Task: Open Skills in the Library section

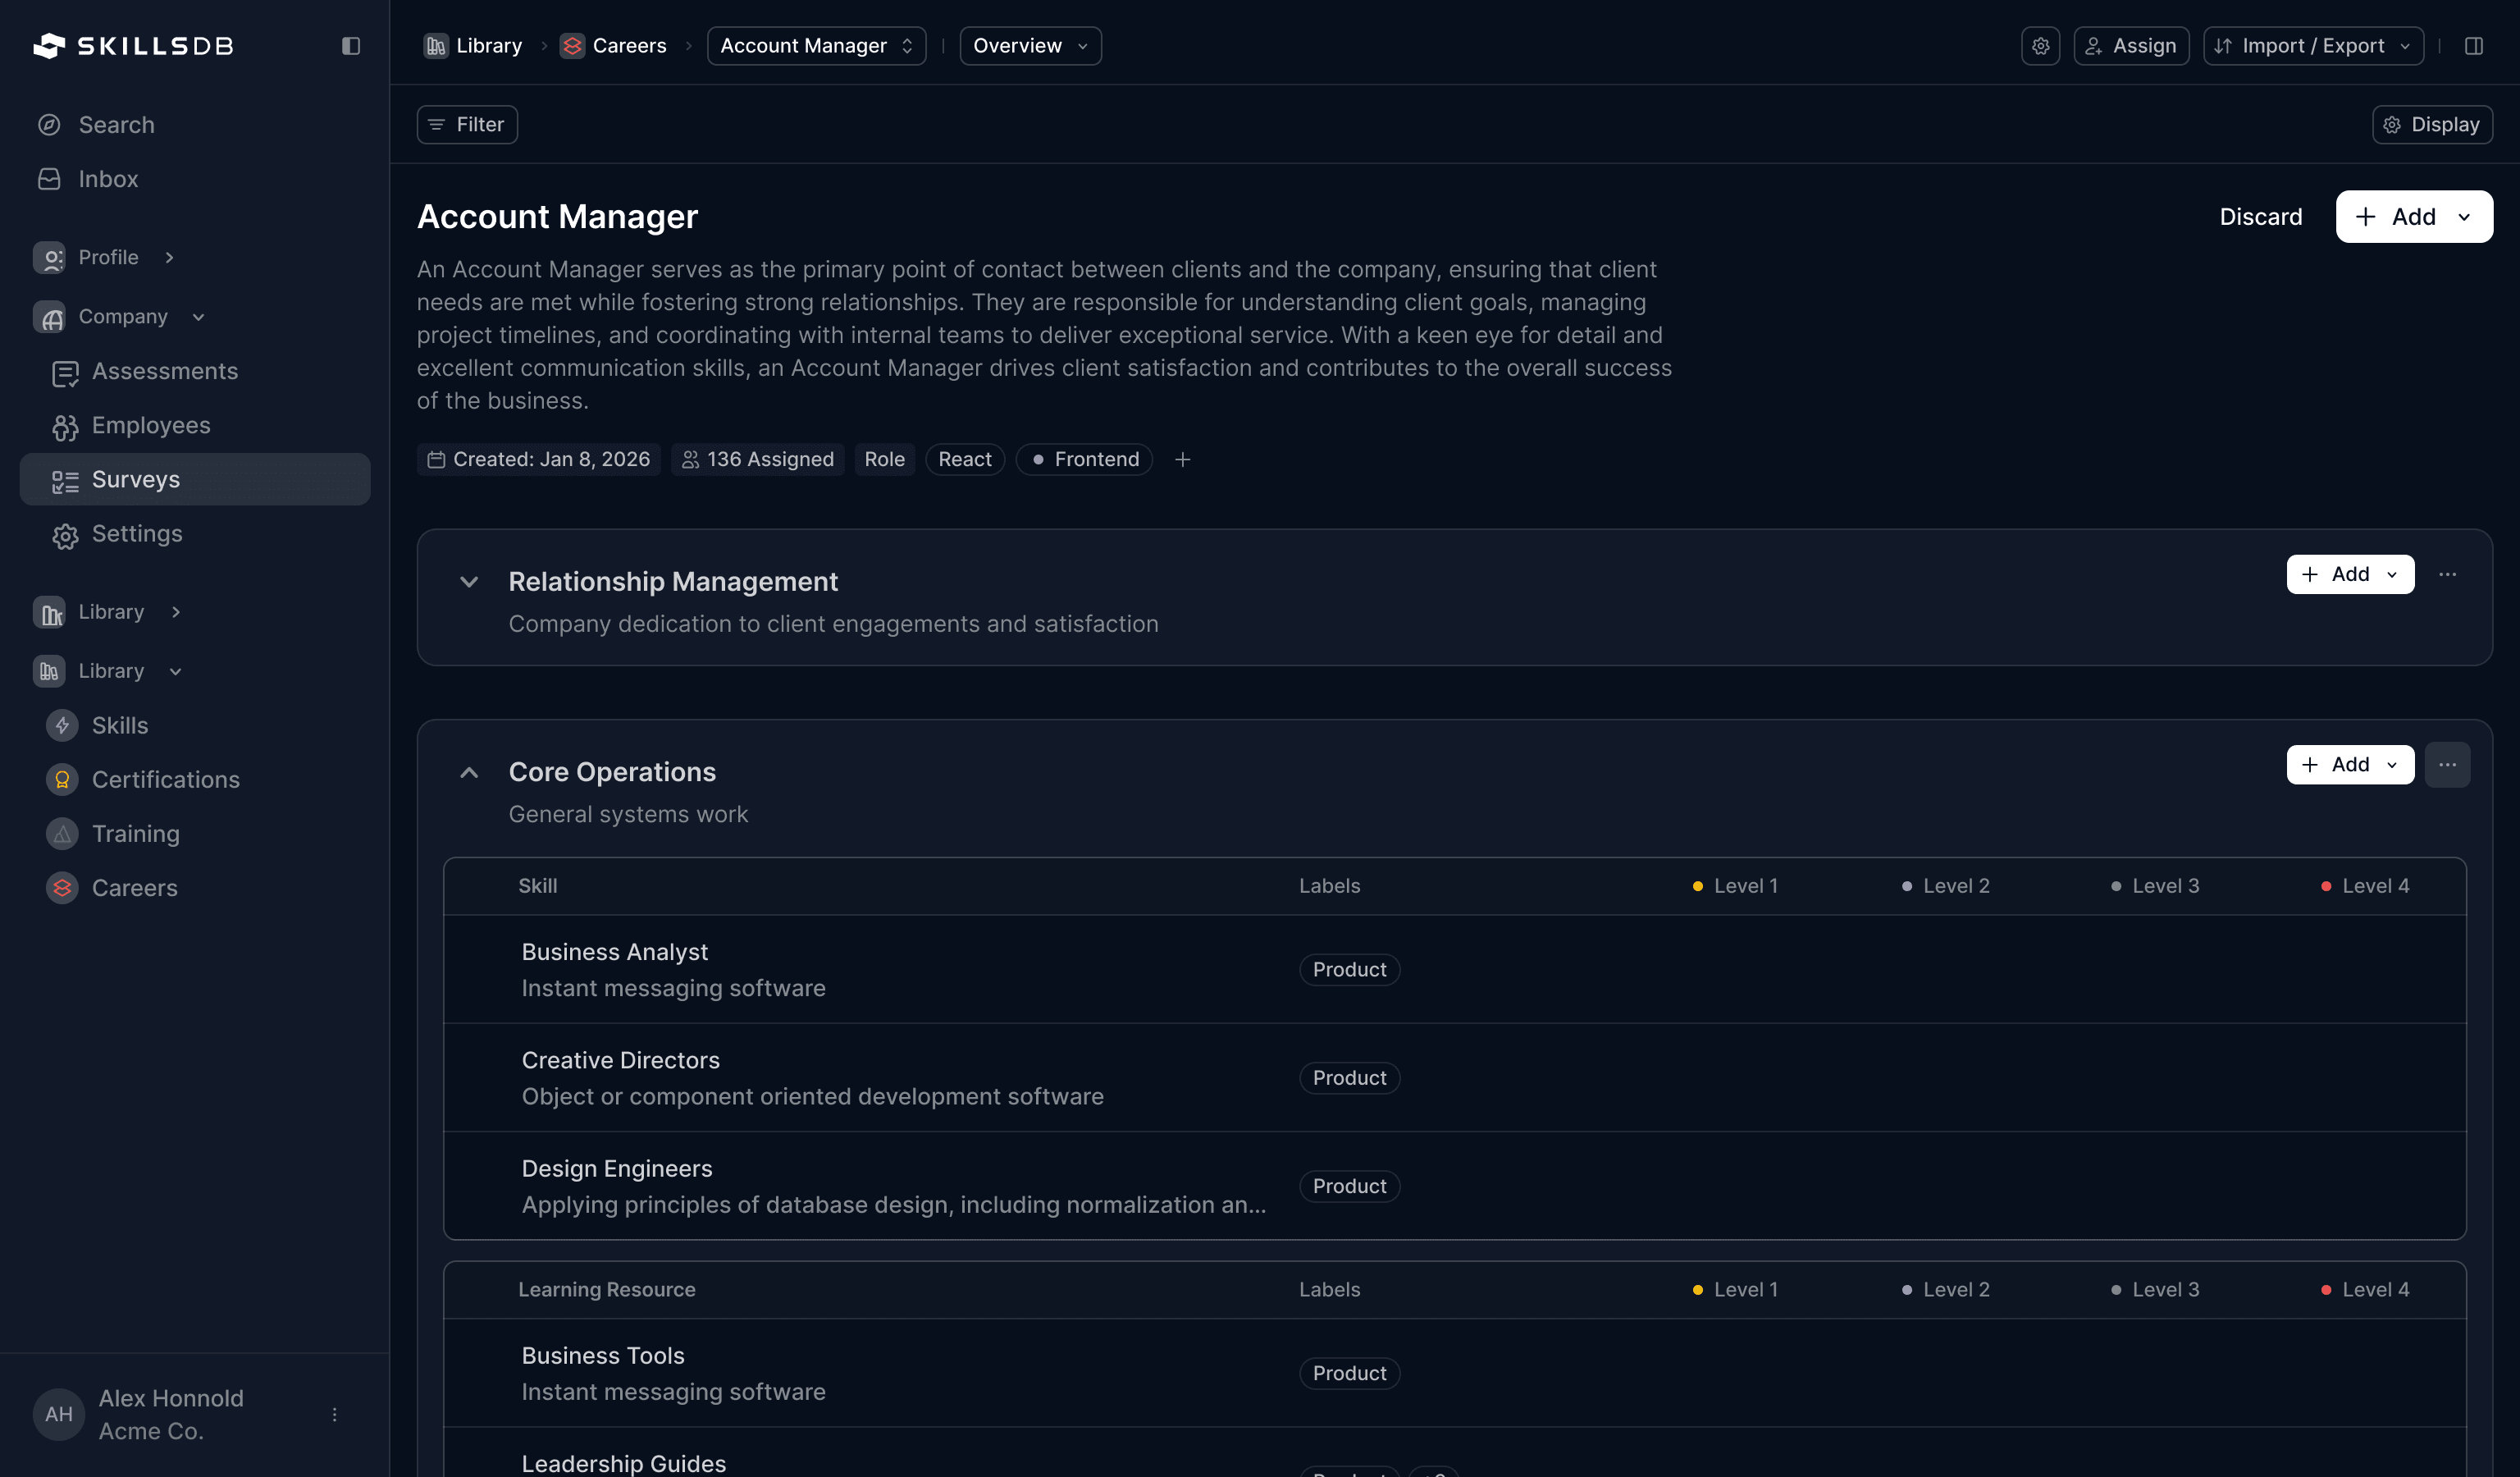Action: pyautogui.click(x=119, y=725)
